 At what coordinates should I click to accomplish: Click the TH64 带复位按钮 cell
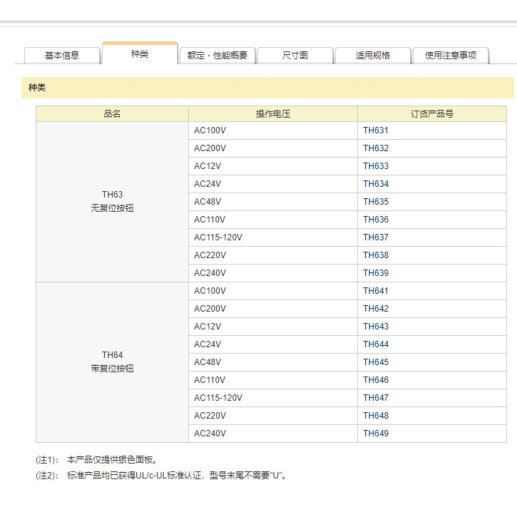click(112, 362)
